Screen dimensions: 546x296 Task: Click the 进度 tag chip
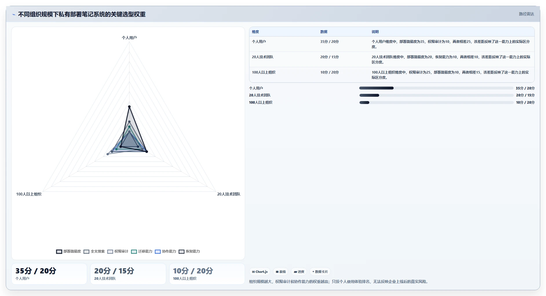[x=299, y=272]
